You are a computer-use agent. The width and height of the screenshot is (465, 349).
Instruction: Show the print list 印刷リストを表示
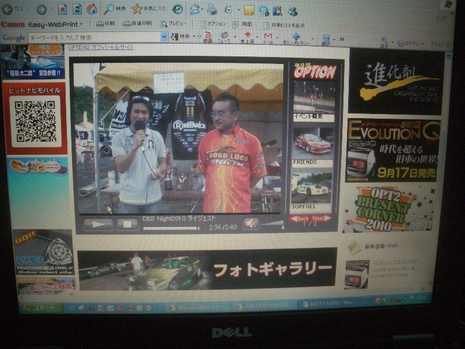284,25
